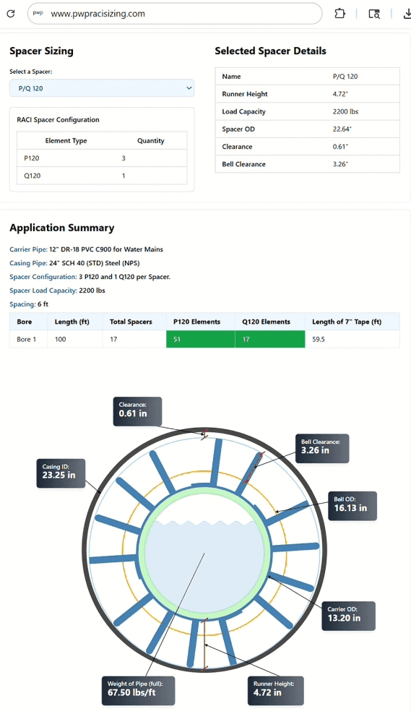Click the Runner Height 4.72 in callout
The image size is (411, 714).
276,690
